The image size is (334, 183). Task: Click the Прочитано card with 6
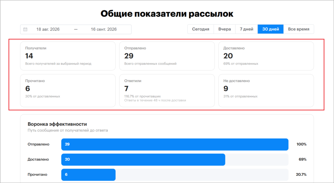68,91
